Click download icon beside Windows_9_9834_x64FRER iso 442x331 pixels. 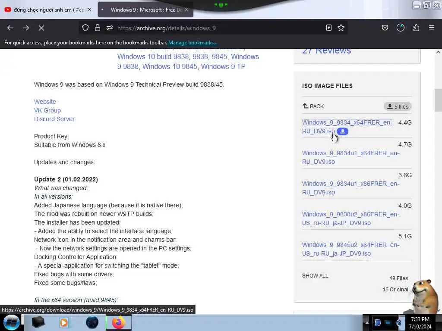point(342,131)
